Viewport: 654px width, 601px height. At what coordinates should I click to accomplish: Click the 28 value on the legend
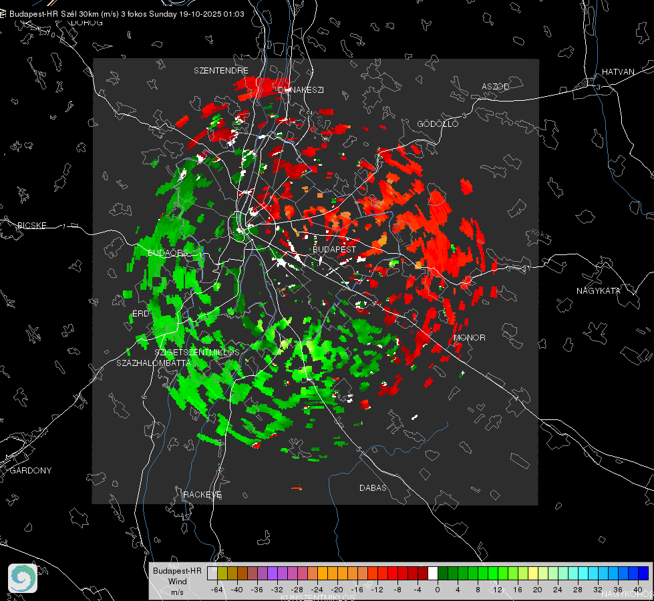pyautogui.click(x=578, y=590)
